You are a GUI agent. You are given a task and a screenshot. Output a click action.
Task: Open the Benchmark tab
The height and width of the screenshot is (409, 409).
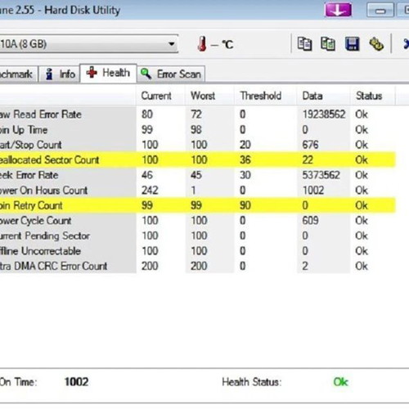tap(19, 74)
